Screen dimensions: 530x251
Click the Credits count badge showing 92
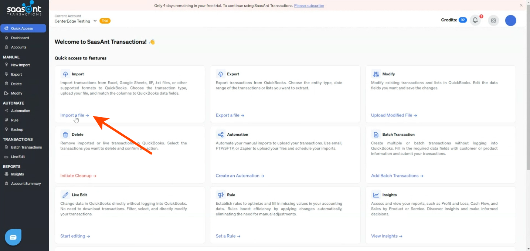(x=463, y=20)
